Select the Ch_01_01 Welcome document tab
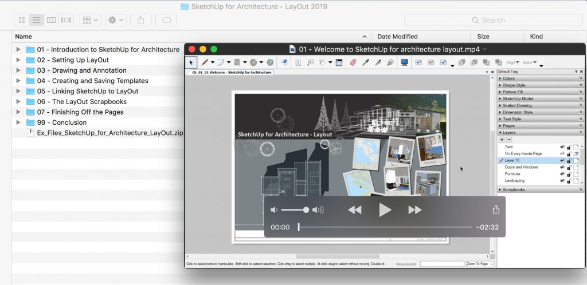 point(231,72)
